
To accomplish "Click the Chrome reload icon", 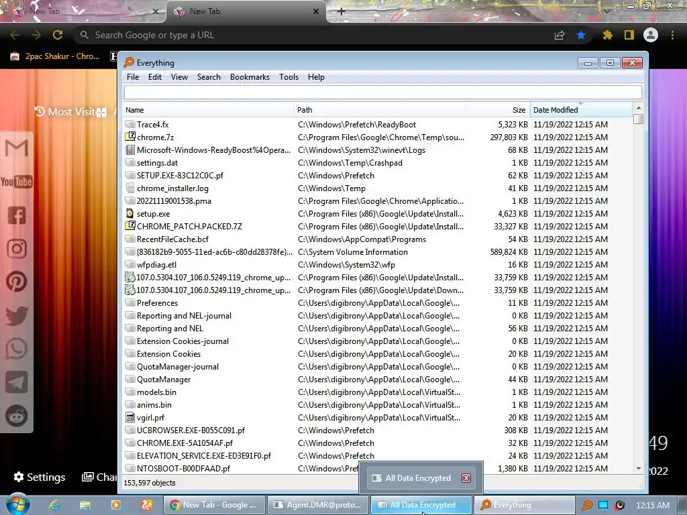I will click(x=58, y=35).
